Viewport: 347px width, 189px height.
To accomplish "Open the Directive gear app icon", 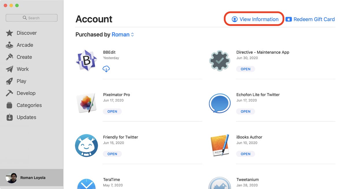I will coord(220,61).
